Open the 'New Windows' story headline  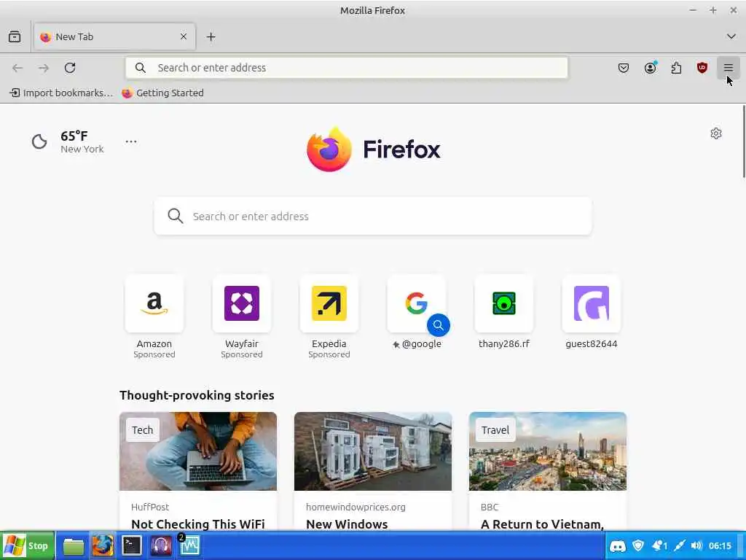tap(347, 524)
